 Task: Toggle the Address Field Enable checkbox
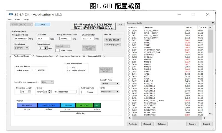click(x=83, y=92)
